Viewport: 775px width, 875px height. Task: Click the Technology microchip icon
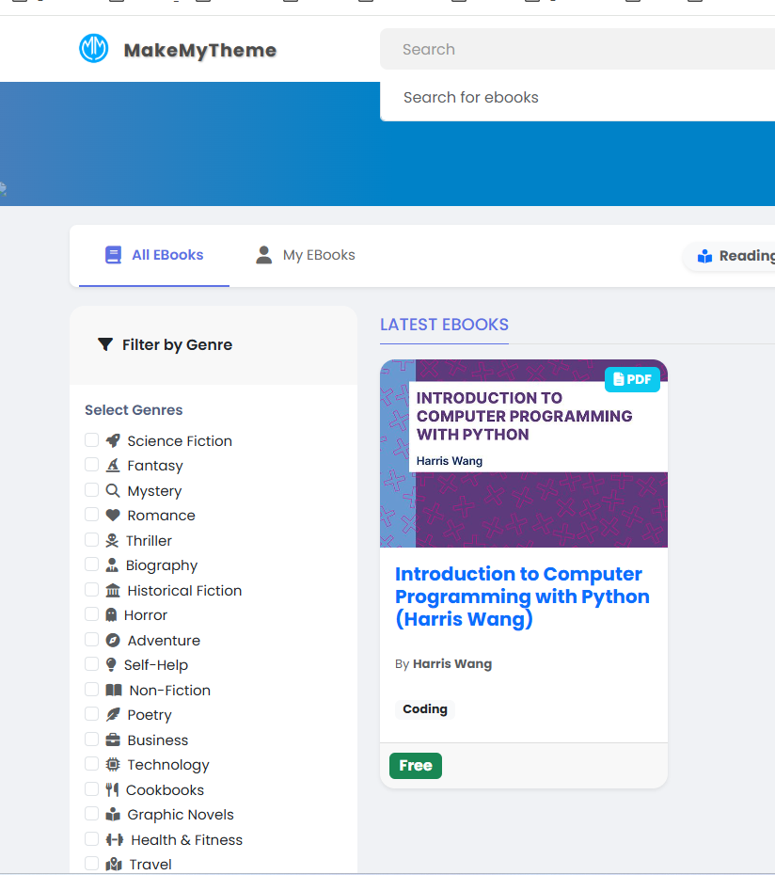113,765
